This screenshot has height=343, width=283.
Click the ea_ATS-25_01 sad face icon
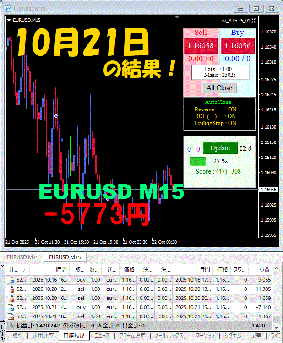(253, 21)
